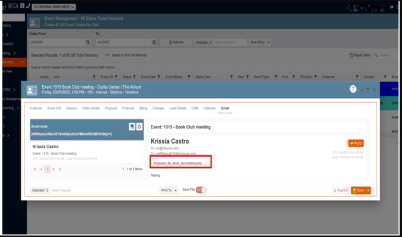Viewport: 402px width, 237px height.
Task: Click the refresh icon beside email code
Action: click(x=139, y=127)
